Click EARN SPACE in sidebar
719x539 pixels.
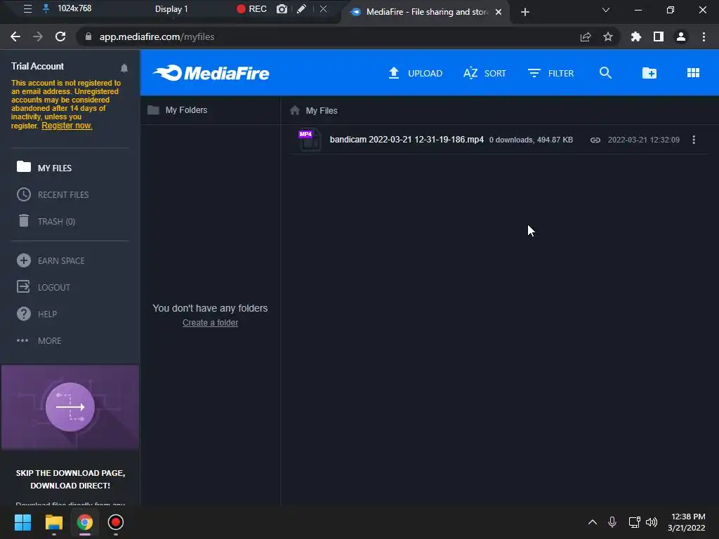[x=51, y=261]
